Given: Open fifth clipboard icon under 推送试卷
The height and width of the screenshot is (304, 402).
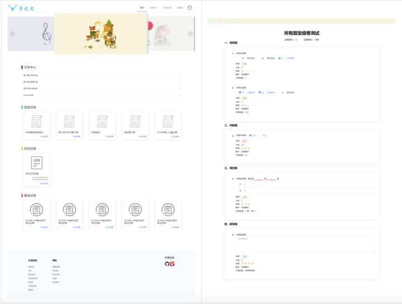Looking at the screenshot, I should [168, 210].
